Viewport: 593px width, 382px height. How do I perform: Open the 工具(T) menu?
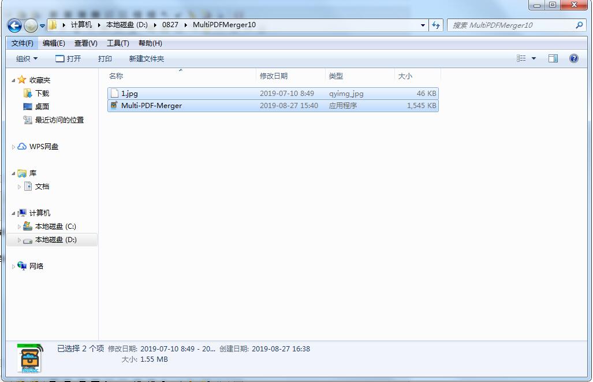[118, 43]
